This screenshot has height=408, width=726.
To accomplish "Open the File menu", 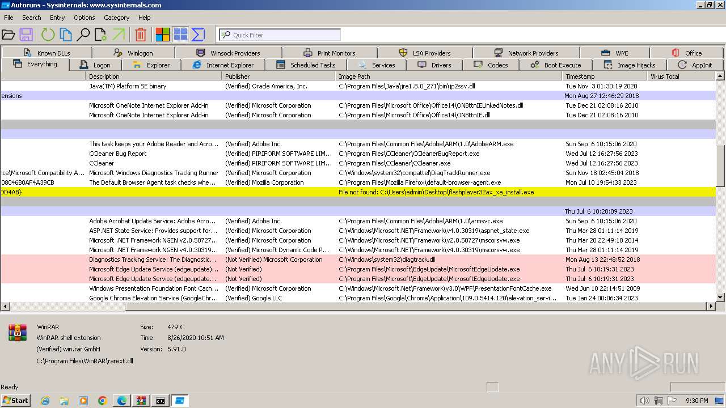I will 9,18.
